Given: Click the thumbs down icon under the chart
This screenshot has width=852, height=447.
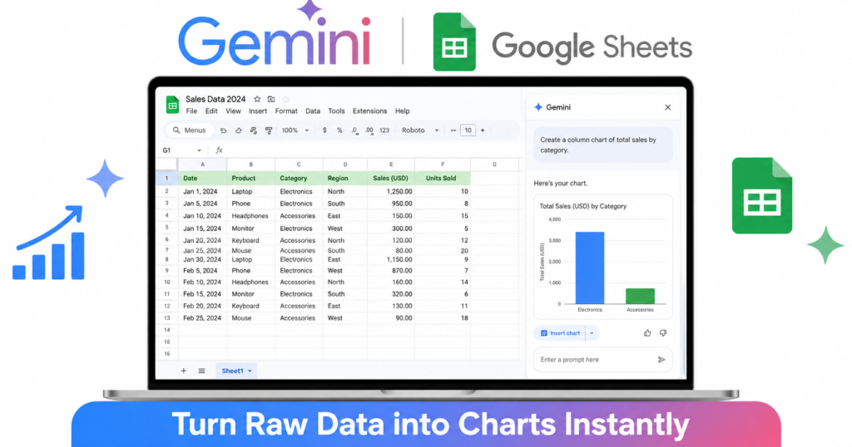Looking at the screenshot, I should tap(663, 333).
